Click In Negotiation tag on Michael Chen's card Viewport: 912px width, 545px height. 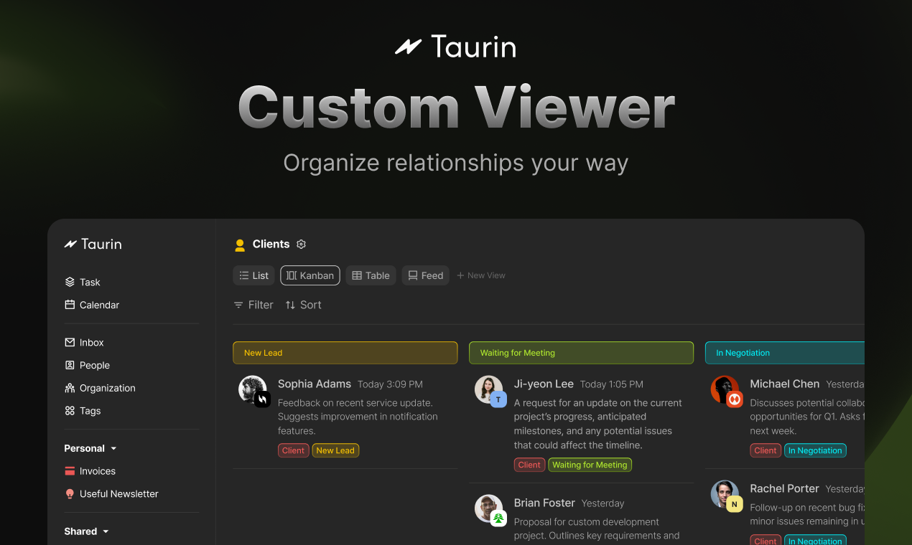coord(815,450)
